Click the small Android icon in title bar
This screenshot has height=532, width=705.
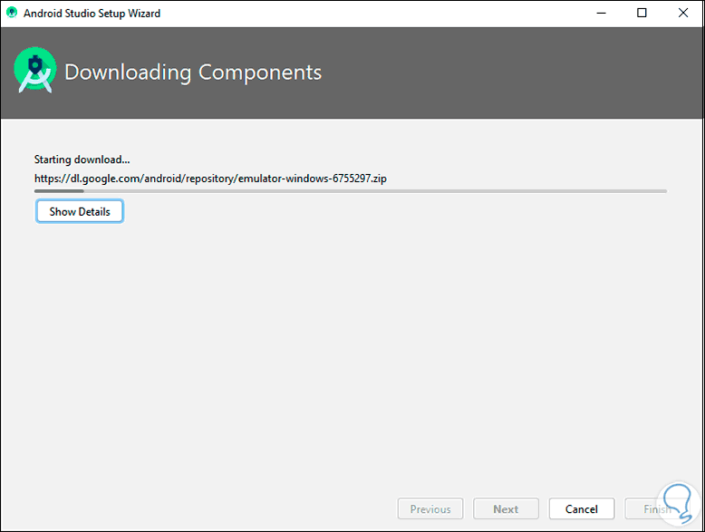point(12,14)
